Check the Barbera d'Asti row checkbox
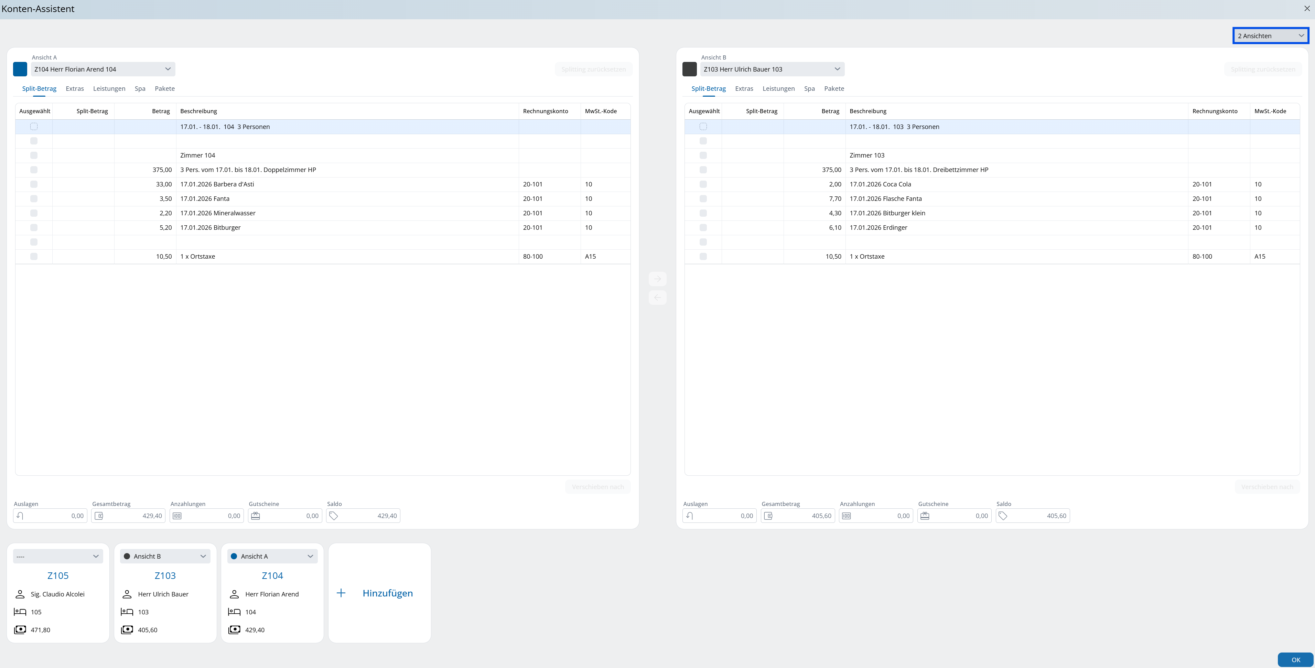The height and width of the screenshot is (668, 1315). pos(34,184)
